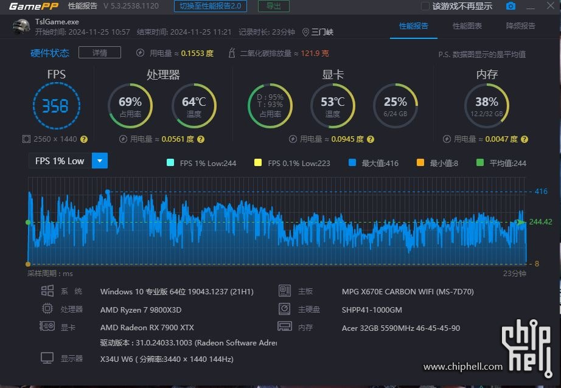Viewport: 561px width, 388px height.
Task: Click the monitor icon beside 显示器 row
Action: pos(47,358)
